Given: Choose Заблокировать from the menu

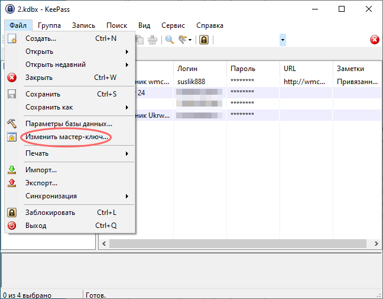Looking at the screenshot, I should point(70,213).
